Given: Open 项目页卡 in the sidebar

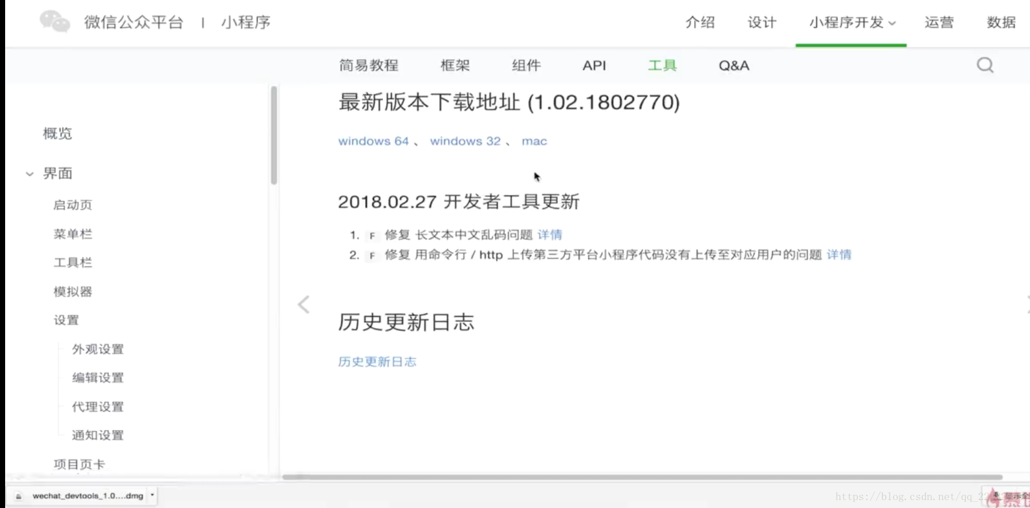Looking at the screenshot, I should point(79,464).
